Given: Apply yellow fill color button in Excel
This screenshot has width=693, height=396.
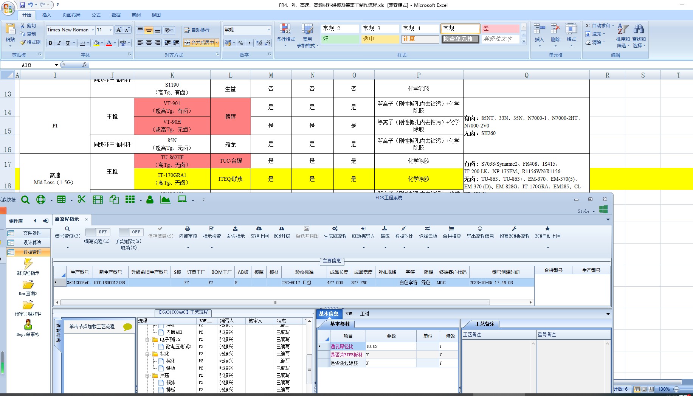Looking at the screenshot, I should (x=96, y=43).
